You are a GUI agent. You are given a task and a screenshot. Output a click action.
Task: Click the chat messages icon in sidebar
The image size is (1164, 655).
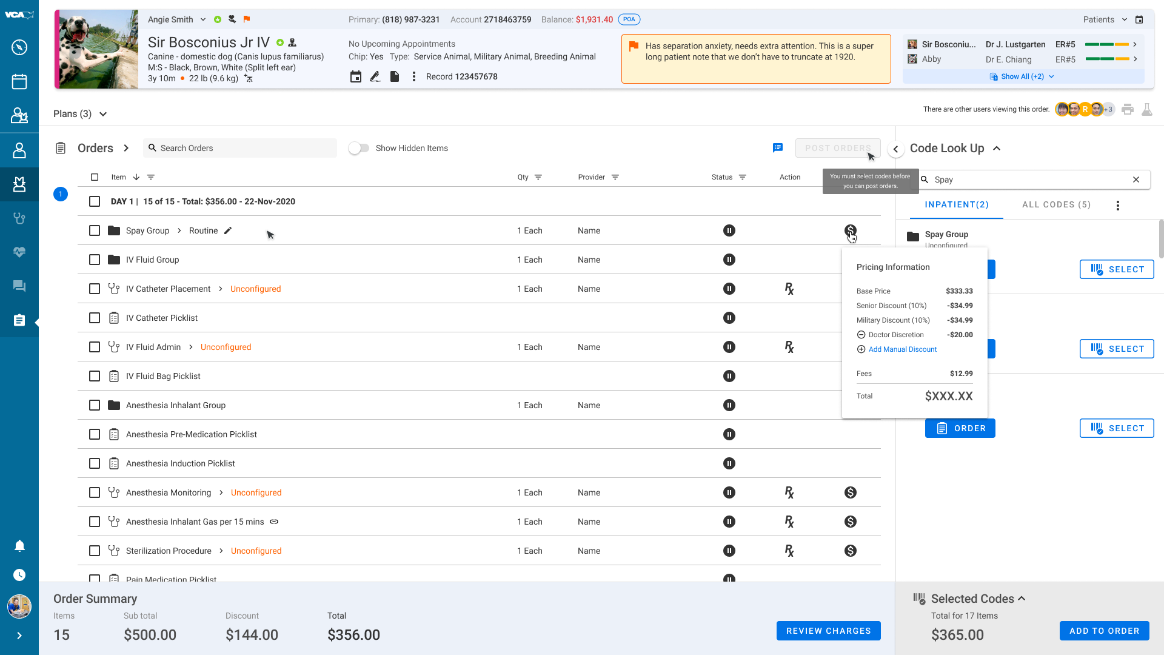(x=19, y=286)
